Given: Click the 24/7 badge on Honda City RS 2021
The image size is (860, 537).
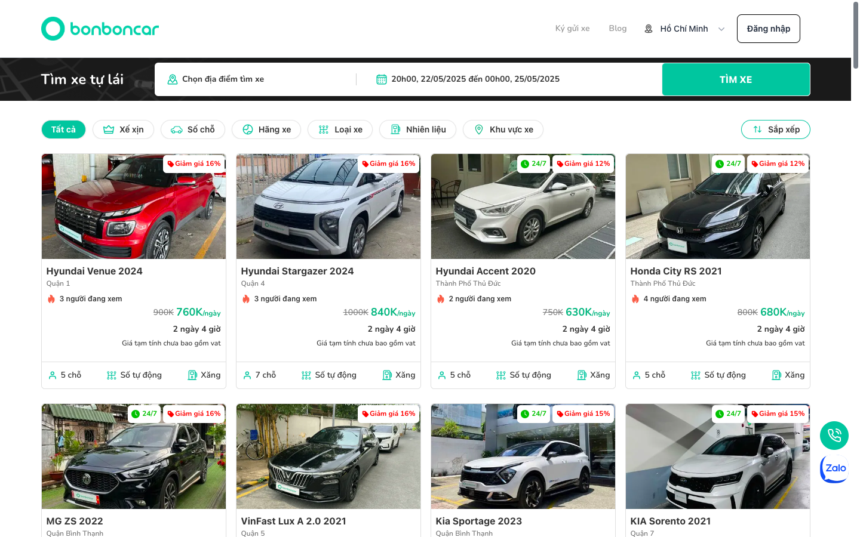Looking at the screenshot, I should pyautogui.click(x=728, y=163).
